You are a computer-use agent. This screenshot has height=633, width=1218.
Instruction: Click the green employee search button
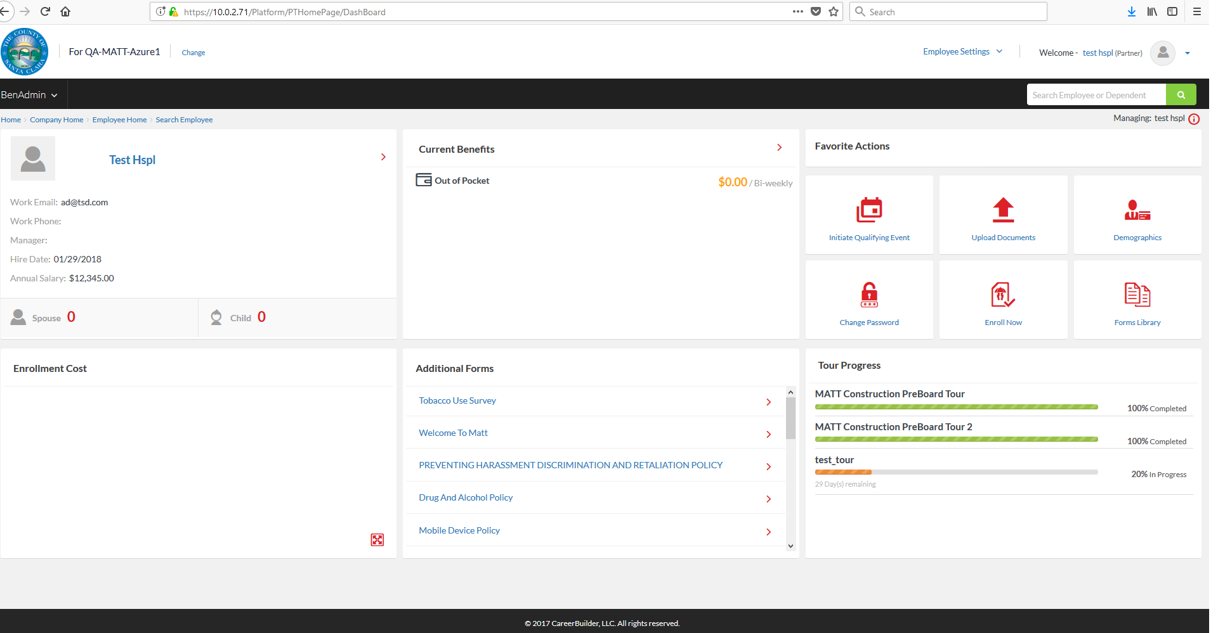[1181, 95]
